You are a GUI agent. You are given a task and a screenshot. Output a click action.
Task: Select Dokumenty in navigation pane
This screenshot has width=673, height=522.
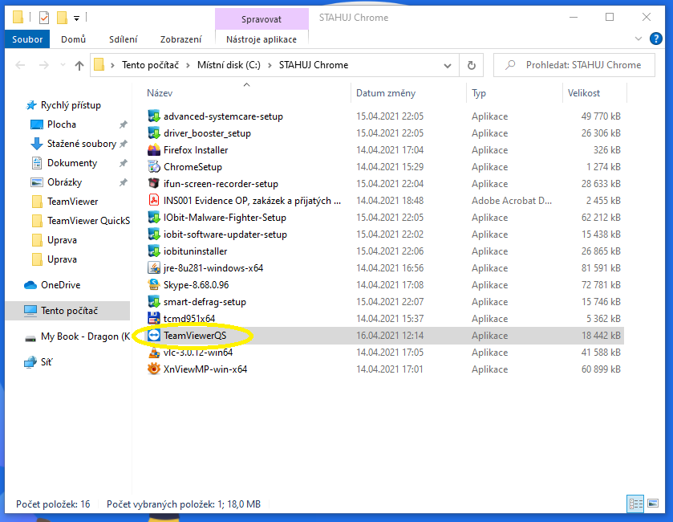pos(72,163)
